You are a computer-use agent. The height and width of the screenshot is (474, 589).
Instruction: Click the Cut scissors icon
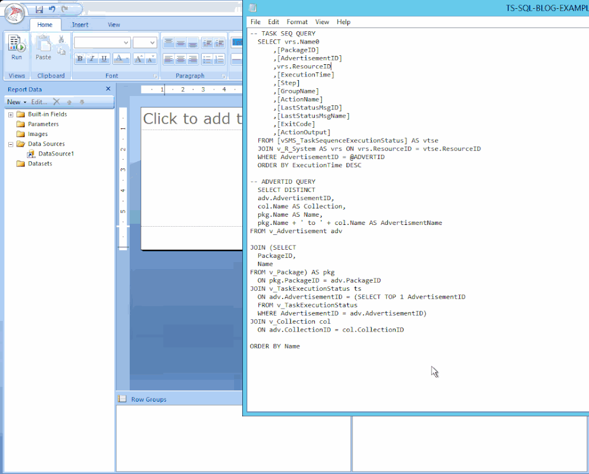point(61,39)
